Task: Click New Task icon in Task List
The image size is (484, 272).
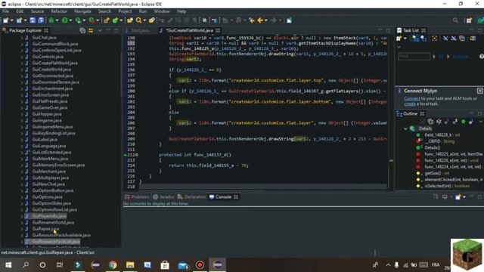Action: pyautogui.click(x=399, y=39)
